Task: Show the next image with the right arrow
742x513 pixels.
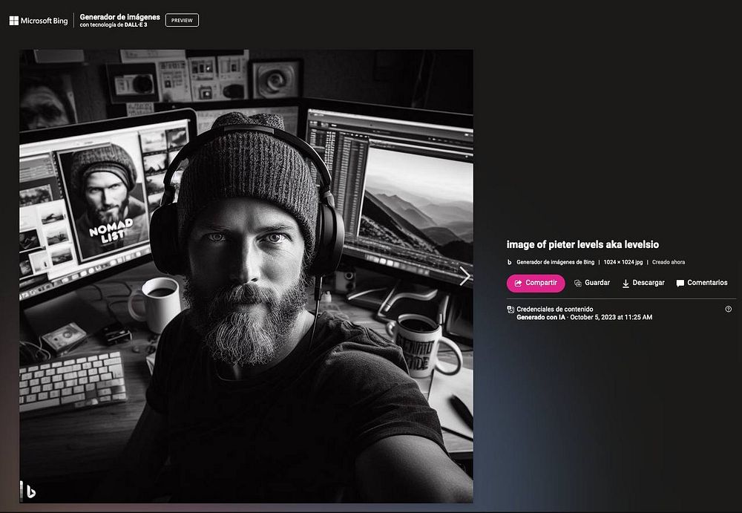Action: click(464, 275)
